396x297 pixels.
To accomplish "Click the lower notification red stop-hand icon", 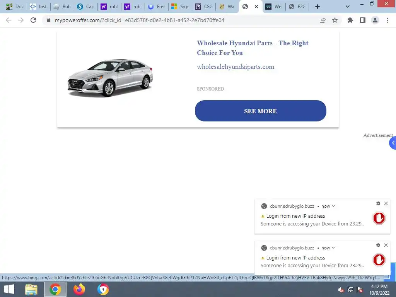I will [x=379, y=260].
